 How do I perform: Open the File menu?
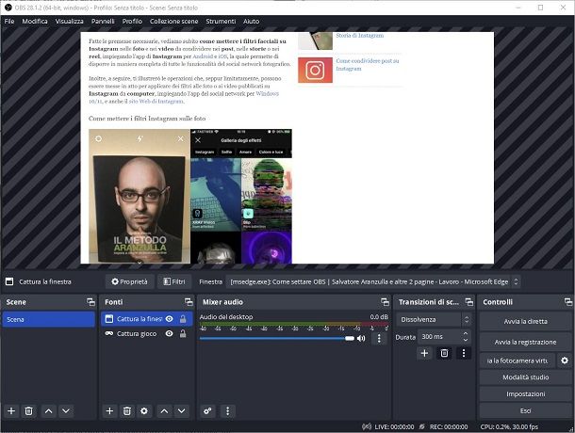tap(9, 22)
